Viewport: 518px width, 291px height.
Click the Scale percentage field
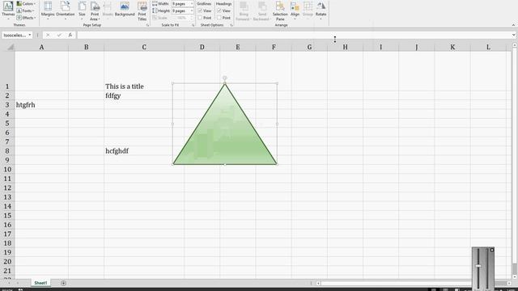(x=182, y=18)
